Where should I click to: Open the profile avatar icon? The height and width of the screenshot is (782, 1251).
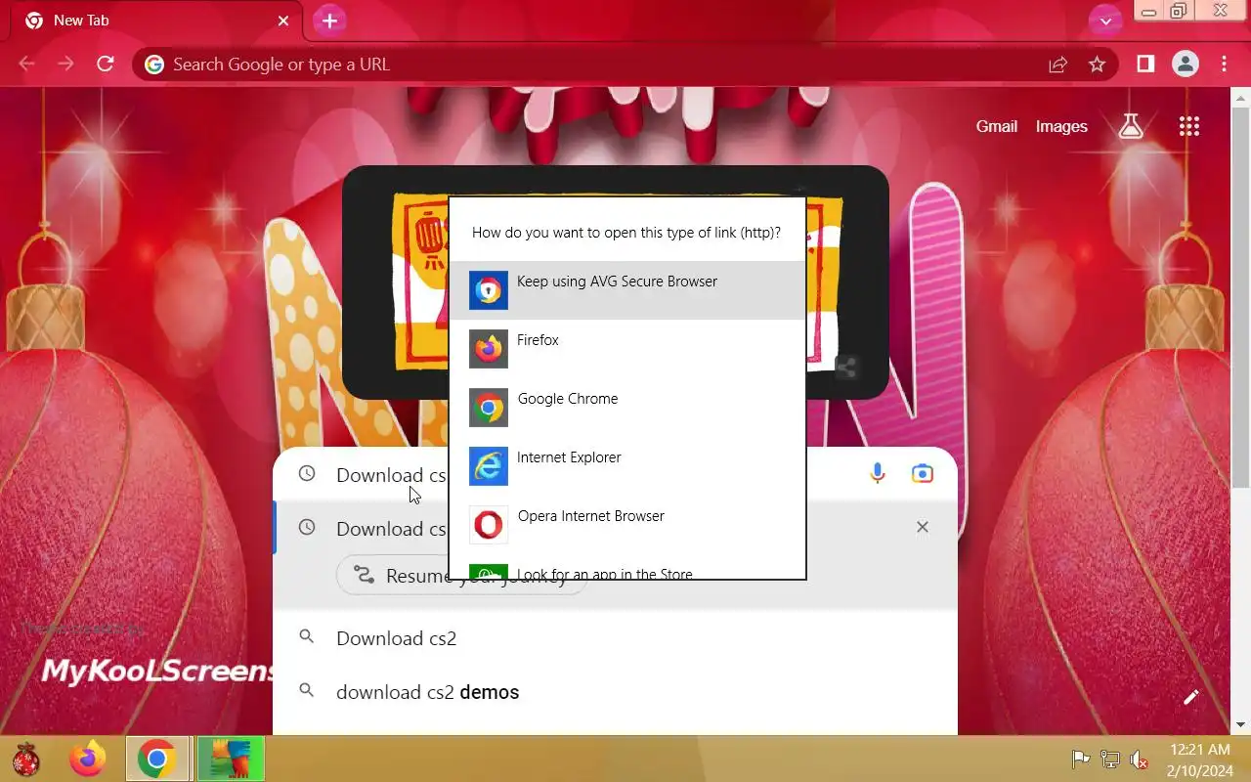pyautogui.click(x=1186, y=65)
